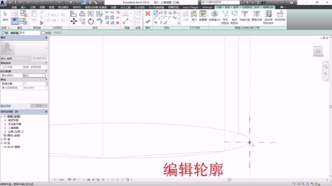Click the search keyword input box
332x186 pixels.
(220, 2)
